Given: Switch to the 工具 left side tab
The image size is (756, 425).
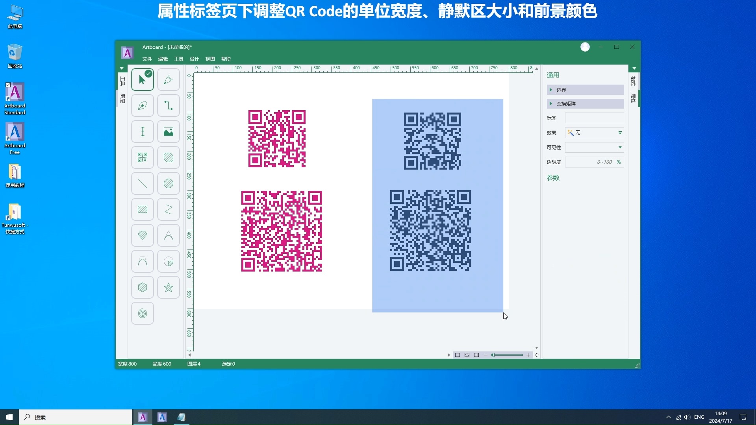Looking at the screenshot, I should click(x=122, y=81).
